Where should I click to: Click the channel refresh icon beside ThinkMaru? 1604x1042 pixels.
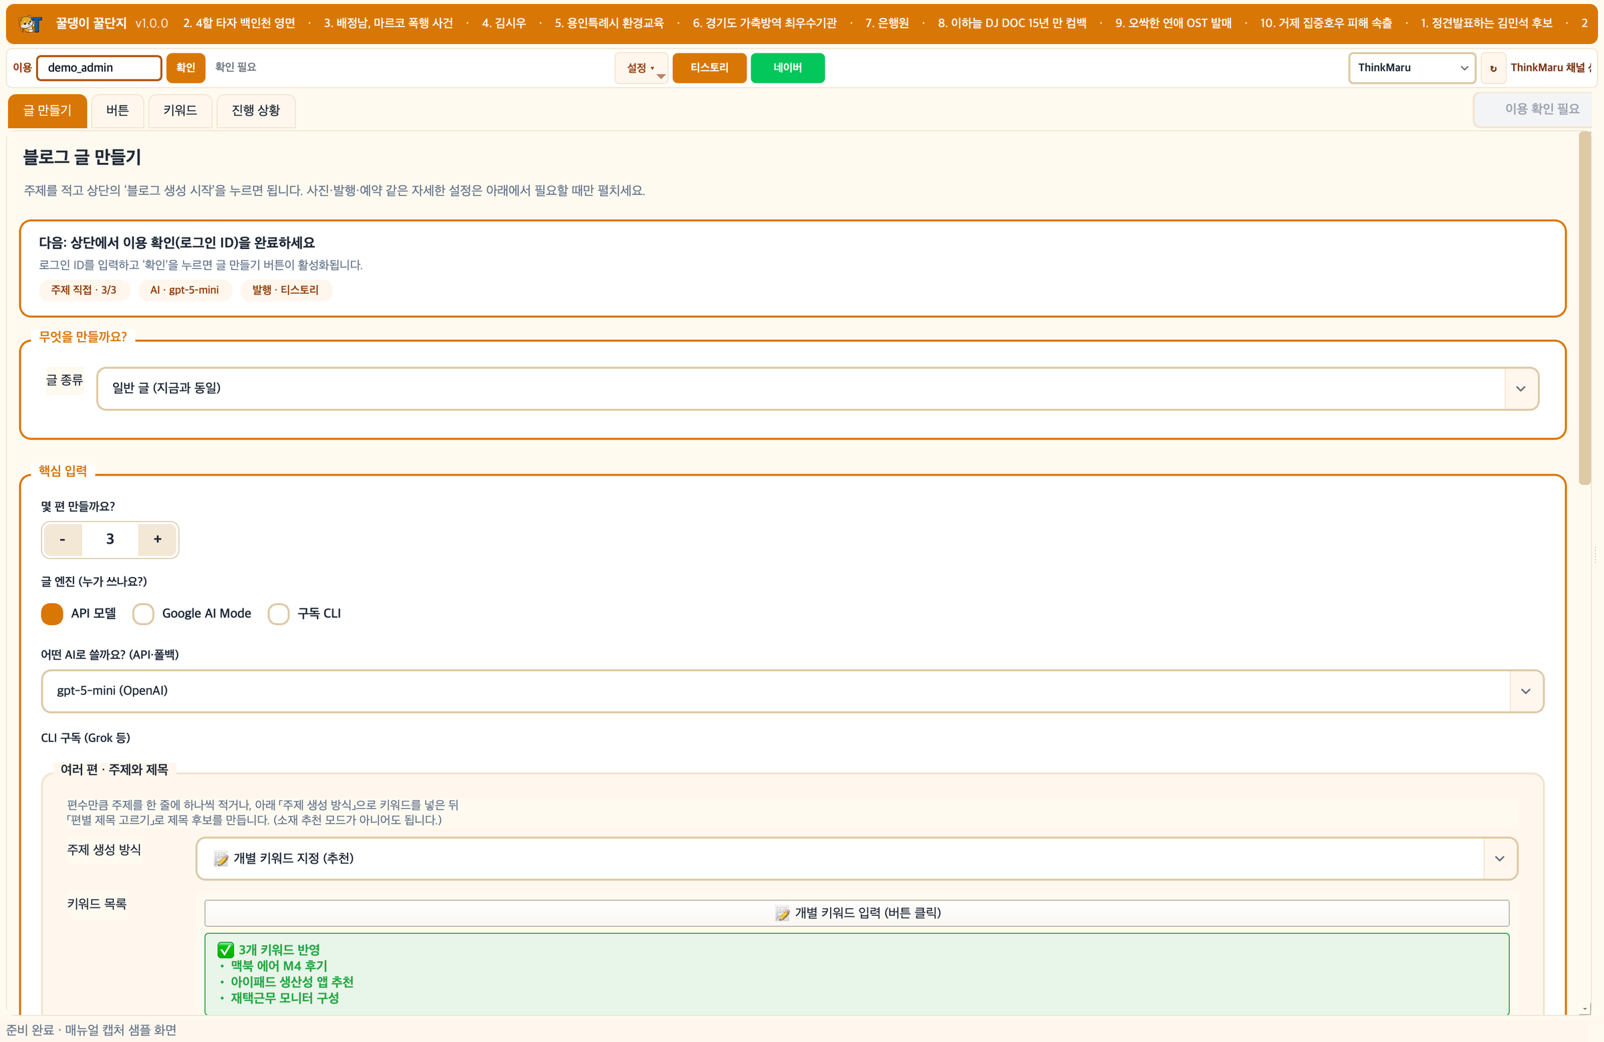(x=1494, y=68)
